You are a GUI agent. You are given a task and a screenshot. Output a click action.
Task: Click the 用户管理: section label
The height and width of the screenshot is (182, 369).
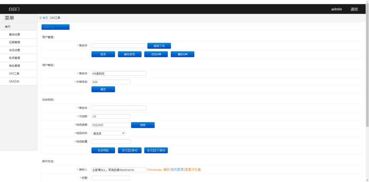click(x=48, y=37)
